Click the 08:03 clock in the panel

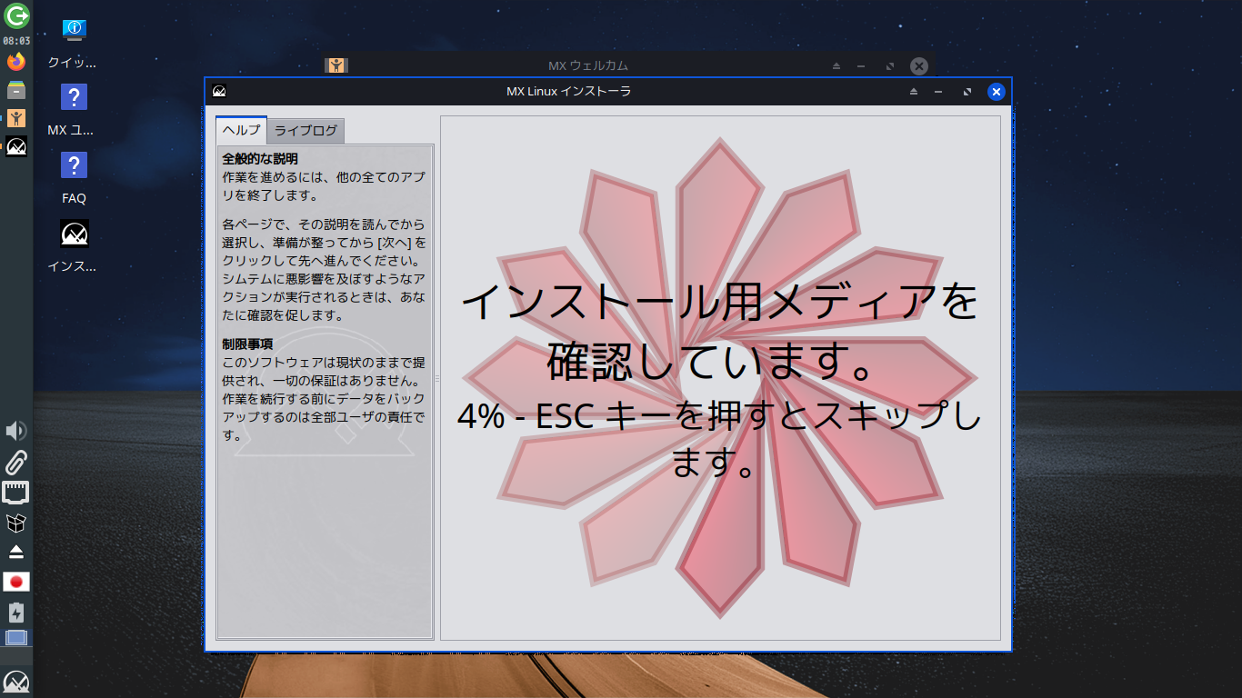click(16, 41)
